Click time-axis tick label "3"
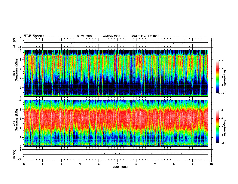Screen dimensions: 238x184 click(x=80, y=164)
